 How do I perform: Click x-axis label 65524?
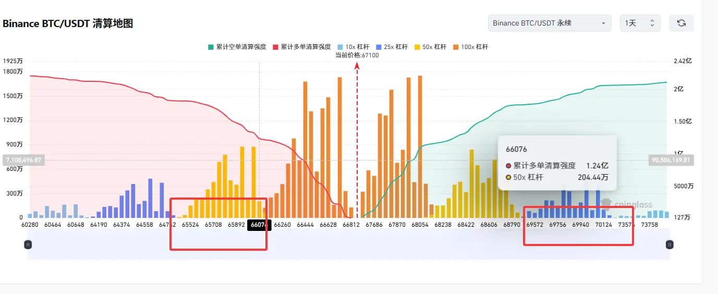(190, 225)
